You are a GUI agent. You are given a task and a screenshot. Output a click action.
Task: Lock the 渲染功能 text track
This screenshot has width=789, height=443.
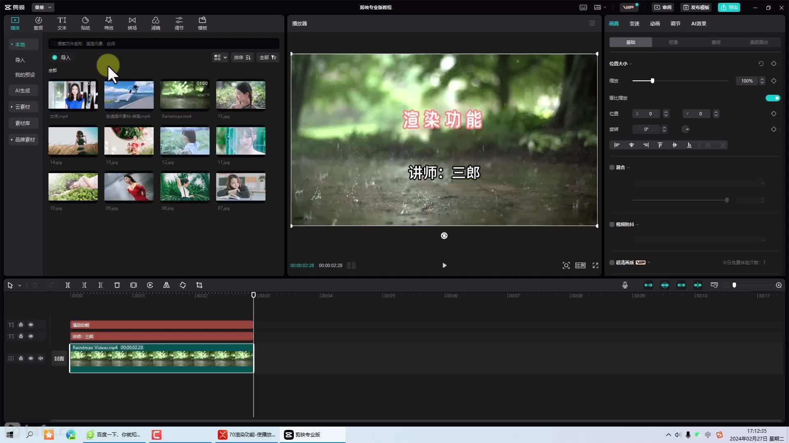(21, 325)
